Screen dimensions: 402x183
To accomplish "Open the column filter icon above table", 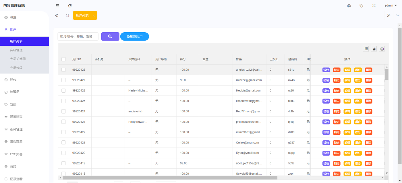I will coord(366,49).
